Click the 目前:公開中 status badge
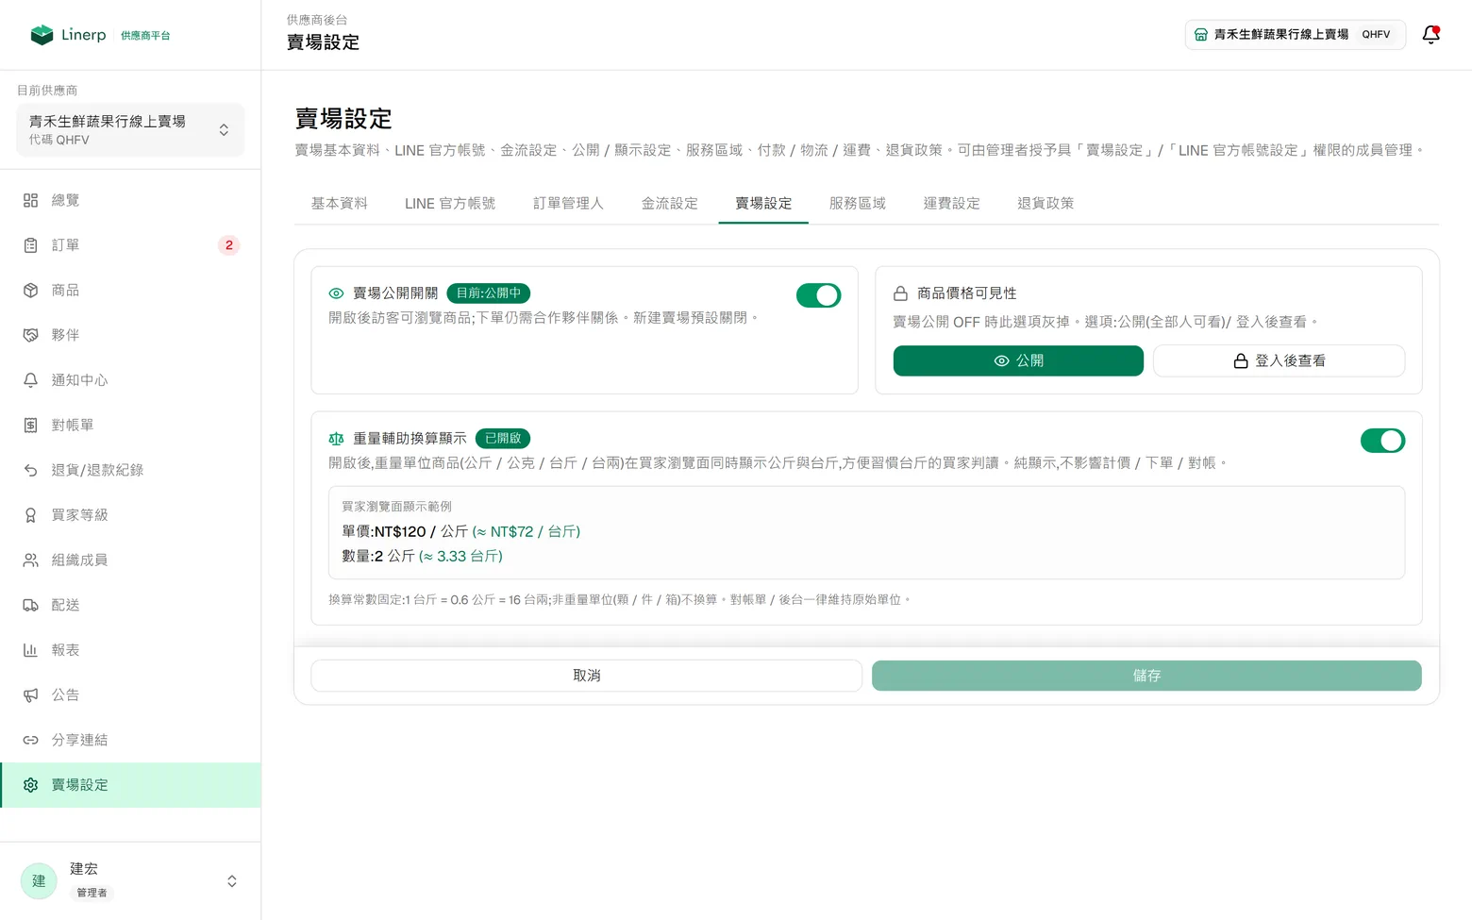 pos(489,293)
